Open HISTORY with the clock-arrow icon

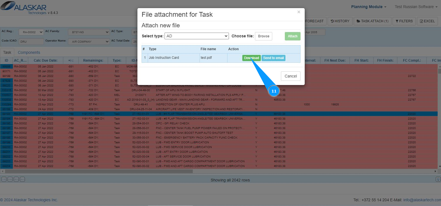click(340, 21)
